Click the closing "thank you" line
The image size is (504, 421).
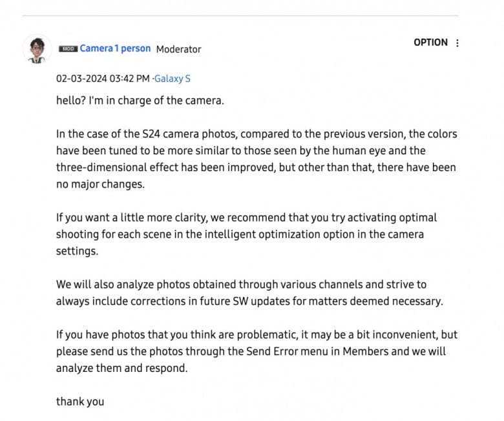coord(79,402)
